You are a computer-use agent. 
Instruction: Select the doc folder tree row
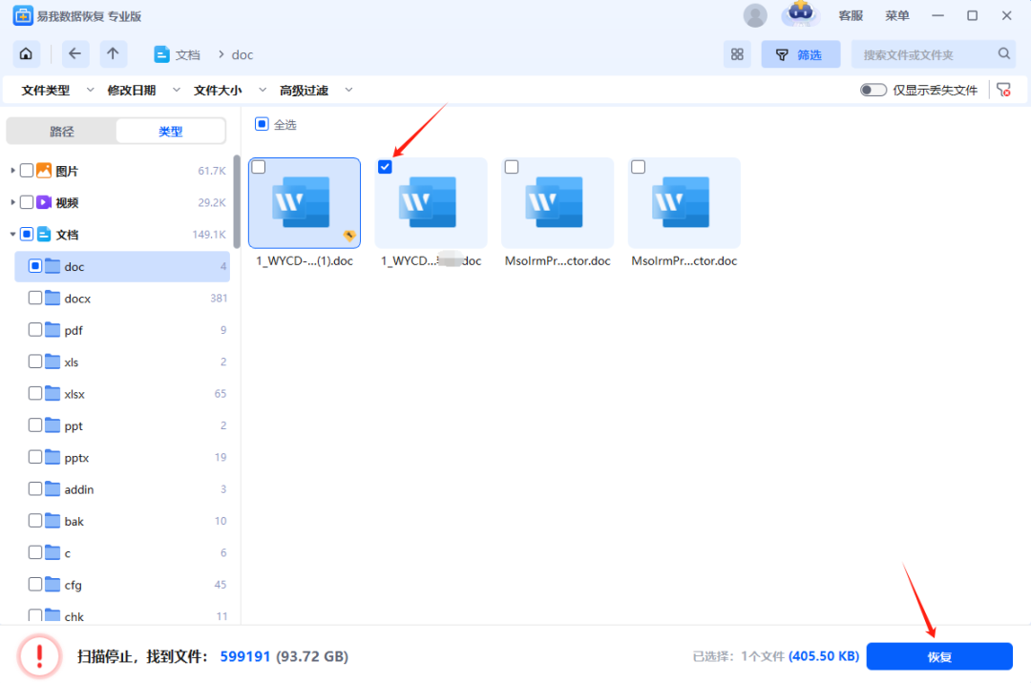[x=122, y=267]
